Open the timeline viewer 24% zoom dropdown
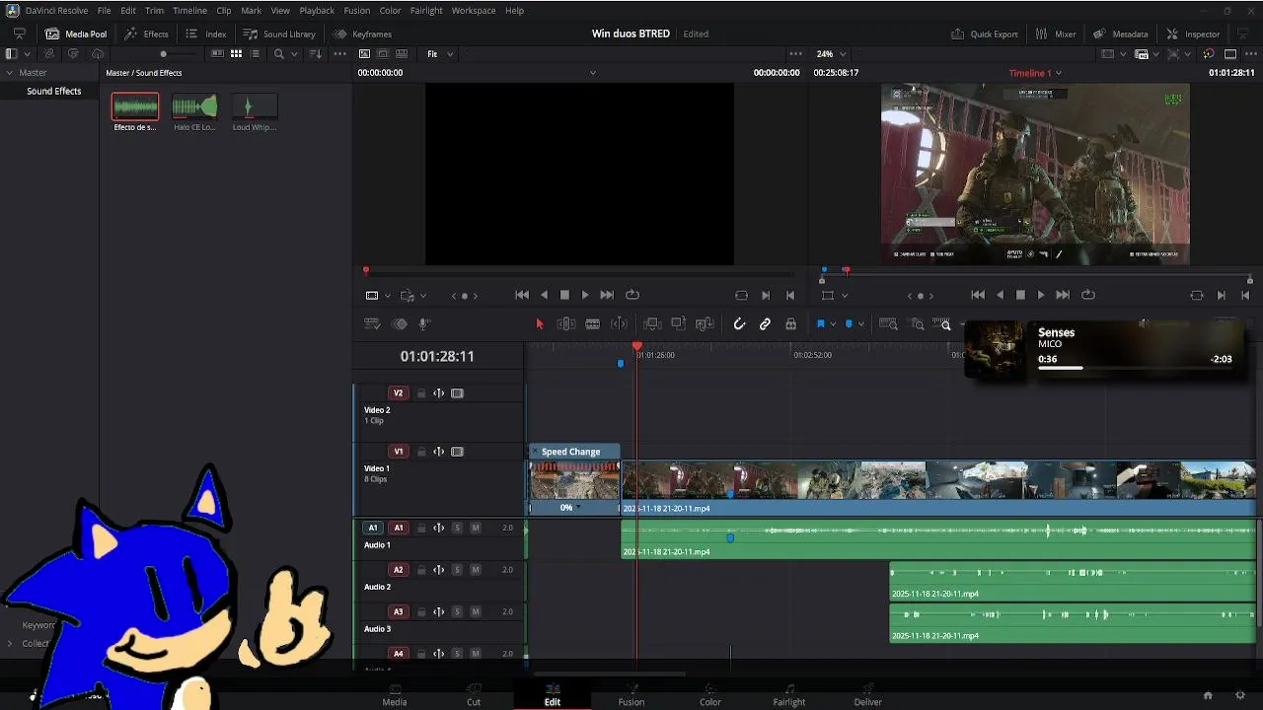Viewport: 1263px width, 710px height. [x=831, y=54]
